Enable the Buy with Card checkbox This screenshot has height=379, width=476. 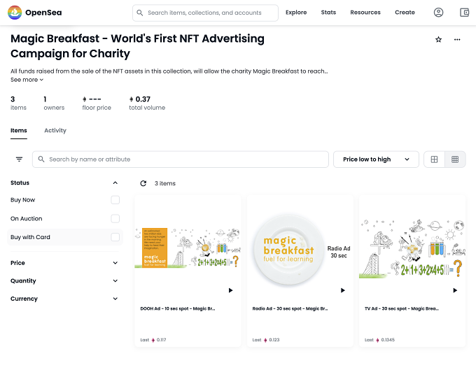(115, 237)
